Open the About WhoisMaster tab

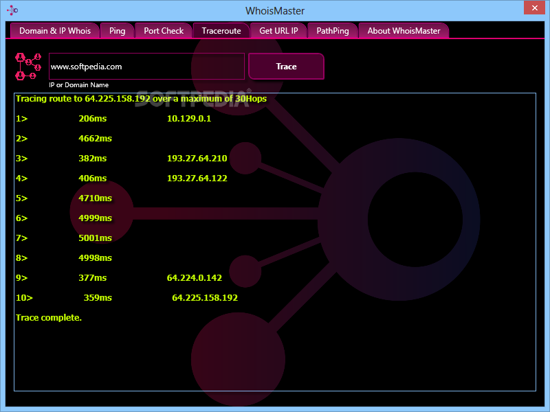pos(404,31)
